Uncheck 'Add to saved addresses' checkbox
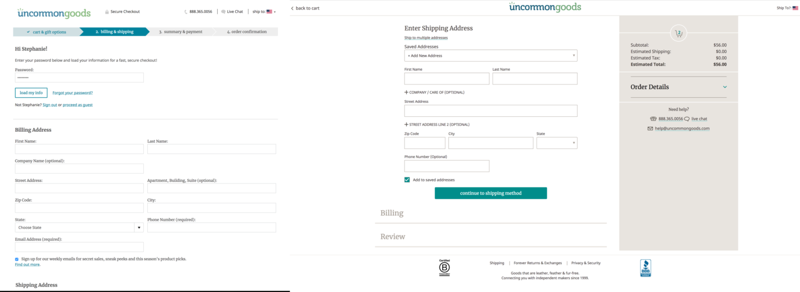This screenshot has width=800, height=292. pyautogui.click(x=407, y=180)
